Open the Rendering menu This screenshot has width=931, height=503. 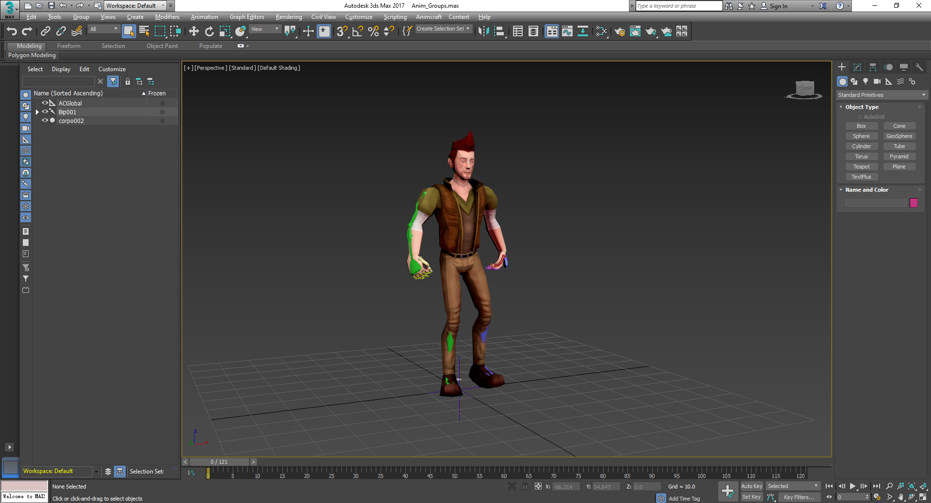pos(289,17)
